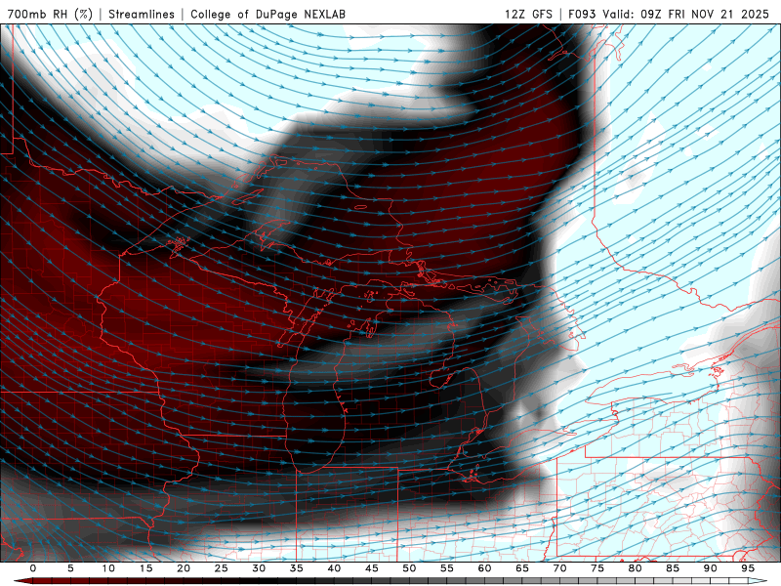Click the colorbar label "95"
This screenshot has height=586, width=781.
(748, 568)
